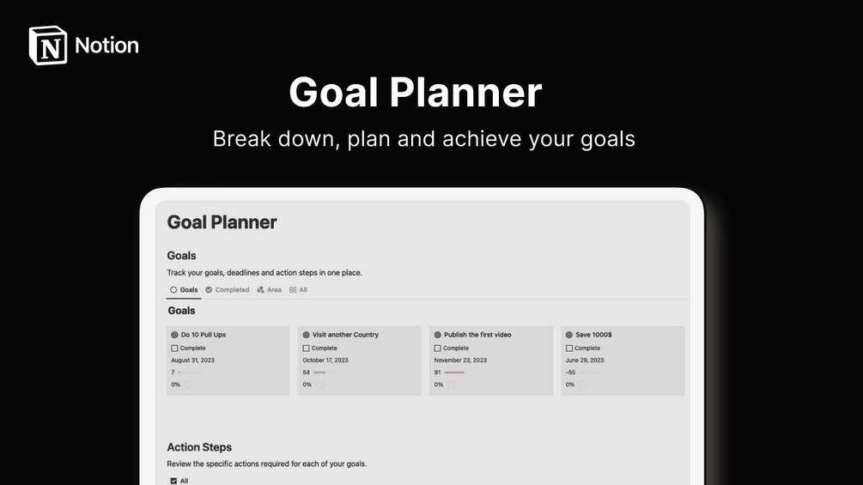
Task: Click the target icon on Save 1000$ card
Action: tap(569, 334)
